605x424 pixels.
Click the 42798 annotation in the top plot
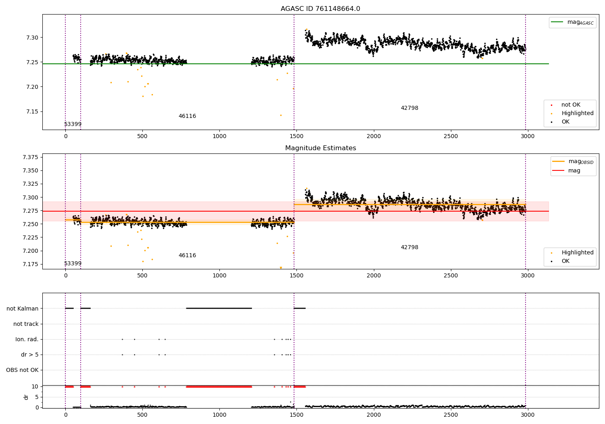tap(409, 108)
